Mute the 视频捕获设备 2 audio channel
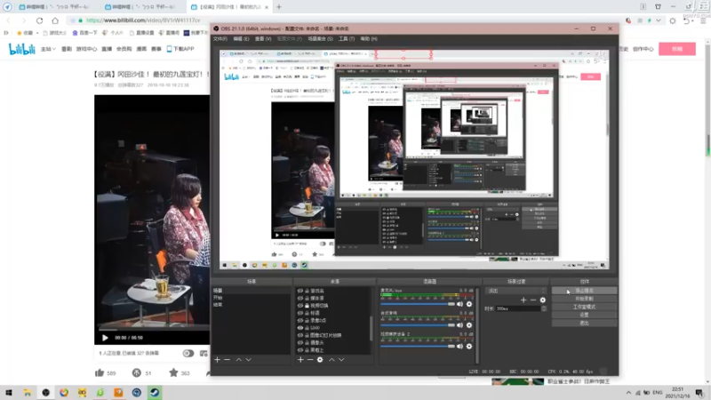Viewport: 711px width, 400px height. (459, 346)
